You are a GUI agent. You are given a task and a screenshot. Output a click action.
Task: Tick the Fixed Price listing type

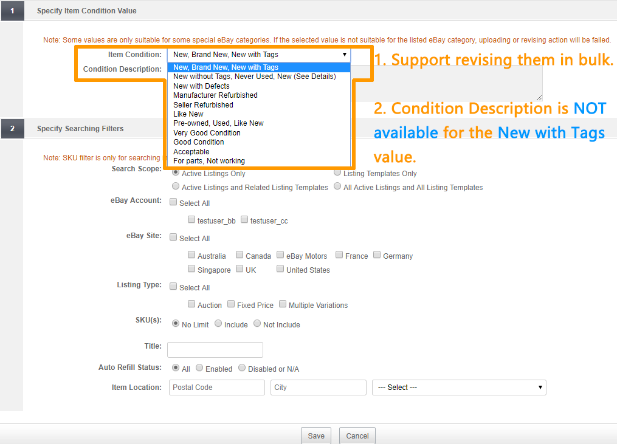[231, 304]
